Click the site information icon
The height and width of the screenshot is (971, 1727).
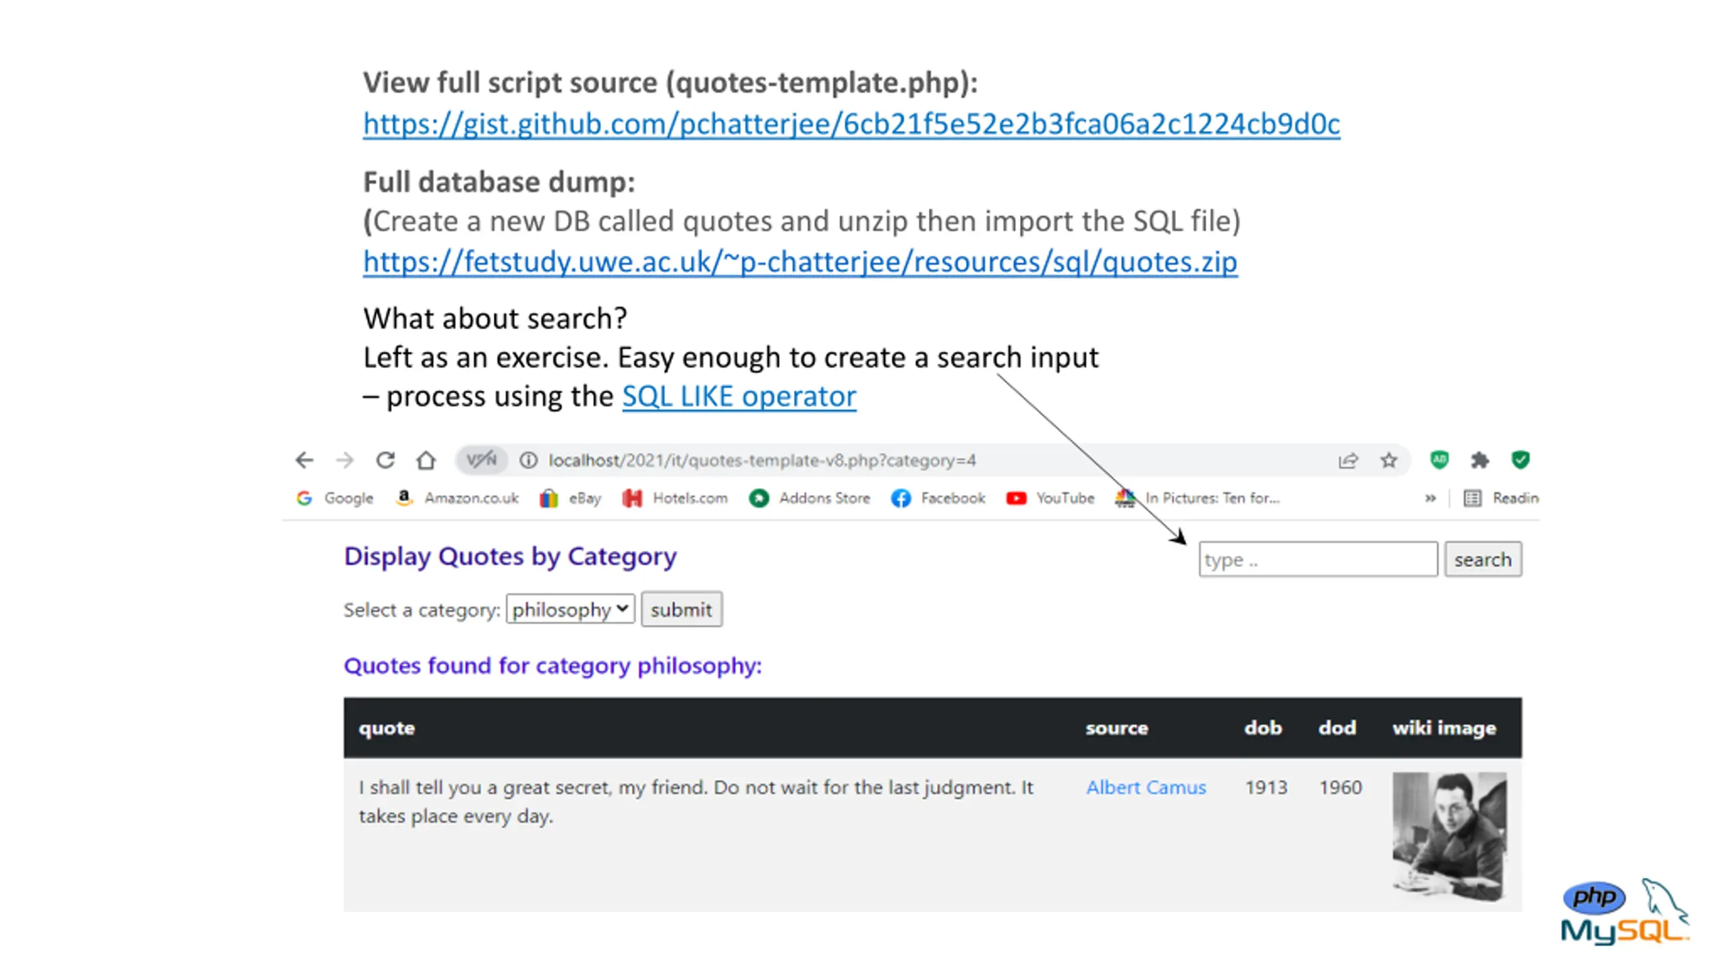coord(528,461)
